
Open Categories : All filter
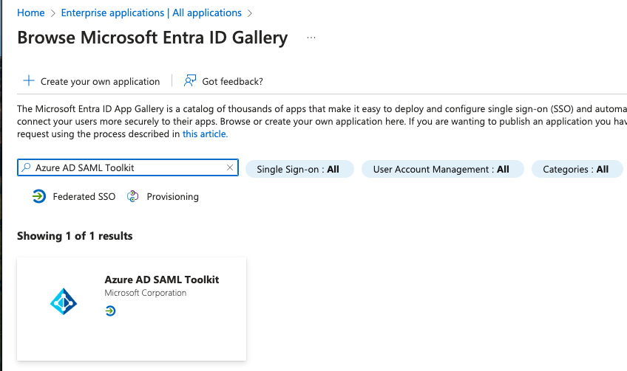tap(577, 169)
